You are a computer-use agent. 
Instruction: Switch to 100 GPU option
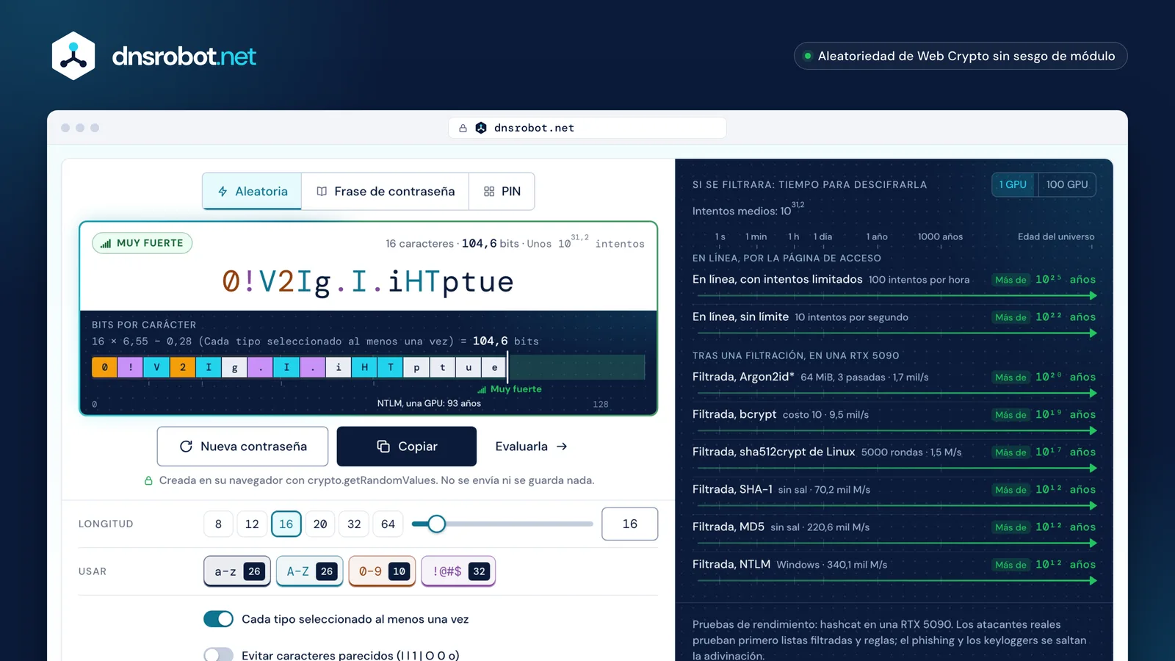coord(1066,184)
